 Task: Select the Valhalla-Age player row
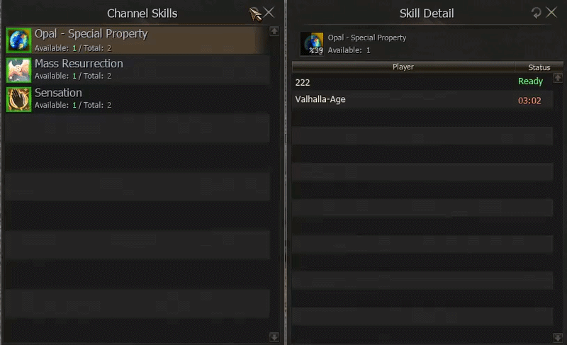point(422,100)
